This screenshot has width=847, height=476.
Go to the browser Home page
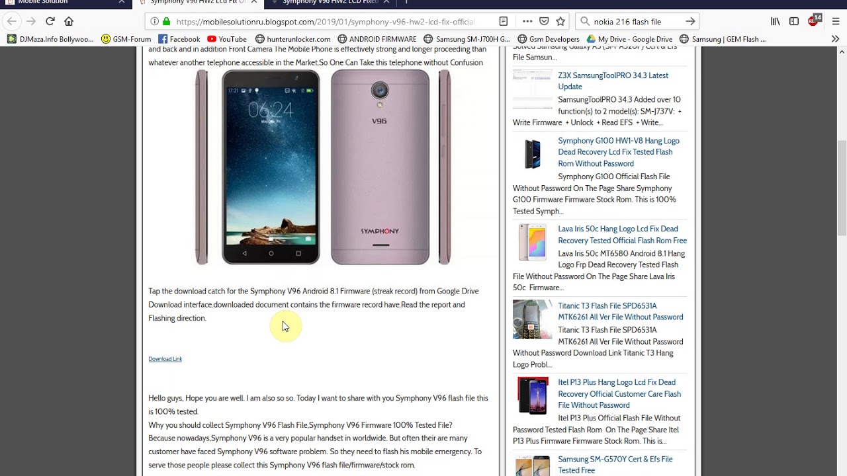point(69,21)
